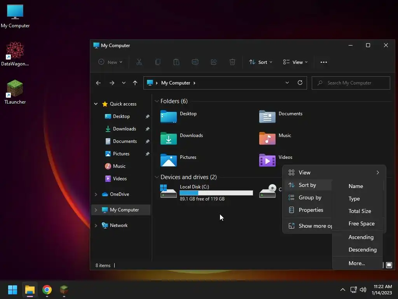Click the My Computer desktop icon

point(15,16)
